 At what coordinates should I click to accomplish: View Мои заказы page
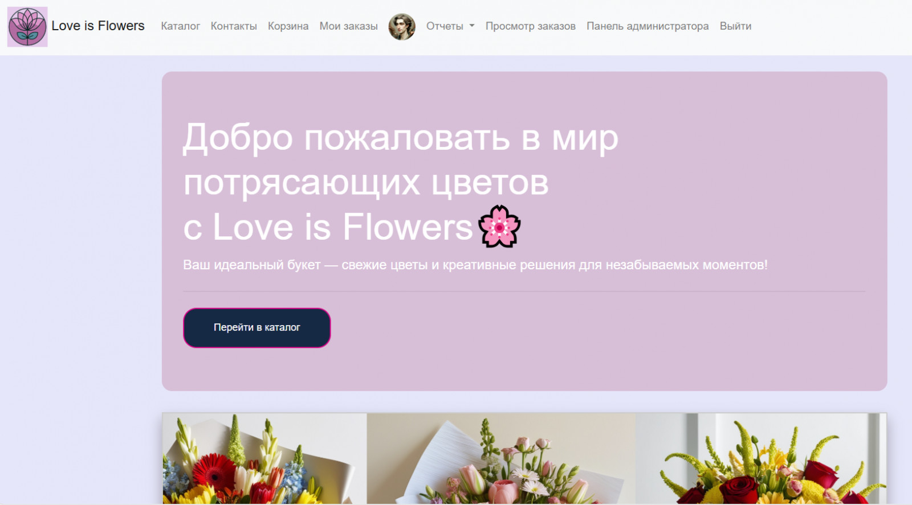348,26
